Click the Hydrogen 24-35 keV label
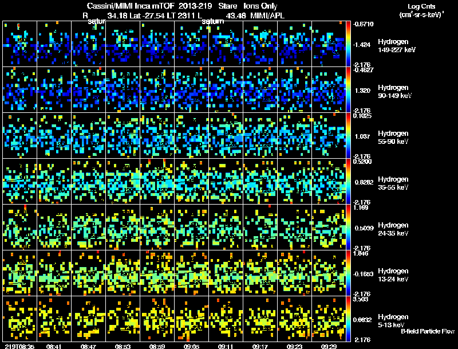The image size is (458, 349). [x=393, y=229]
